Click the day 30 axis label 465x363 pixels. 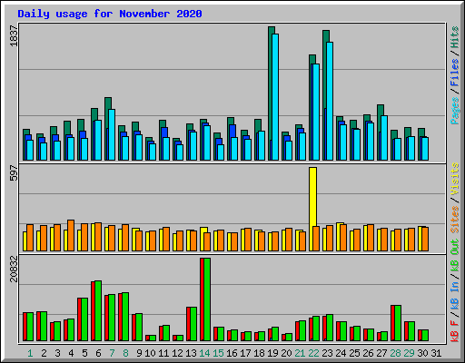pyautogui.click(x=422, y=353)
